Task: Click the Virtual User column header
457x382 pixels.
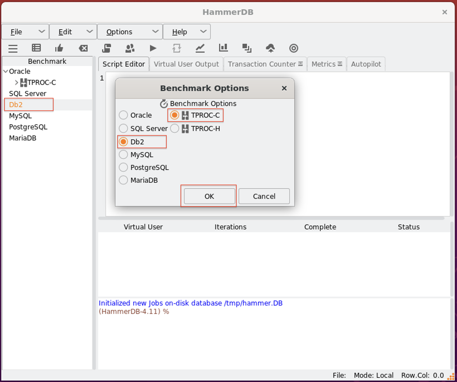Action: coord(143,227)
